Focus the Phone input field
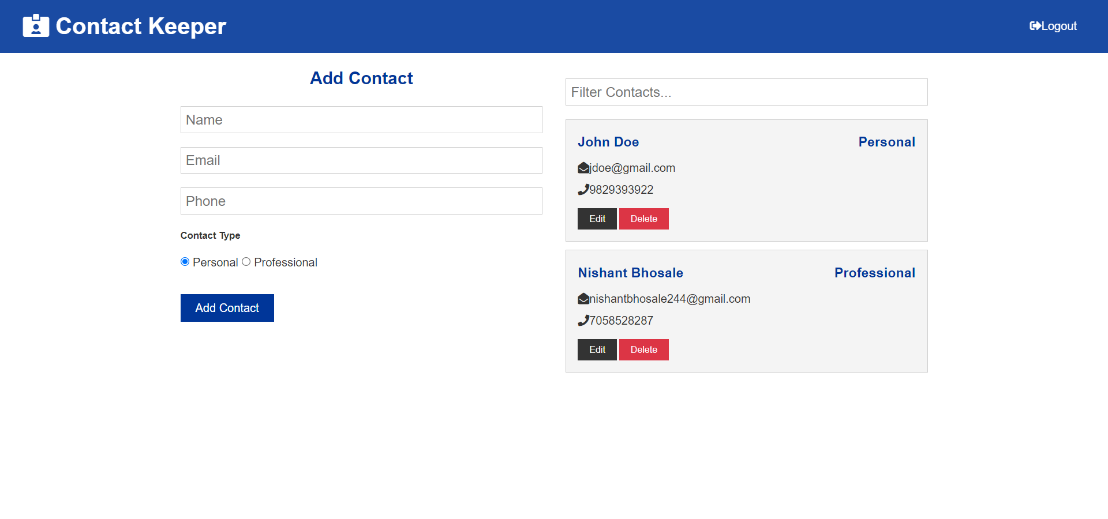1108x519 pixels. point(361,201)
